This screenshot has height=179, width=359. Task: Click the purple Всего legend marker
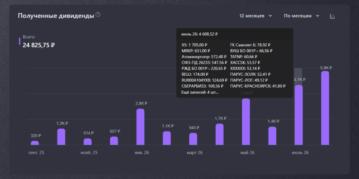point(20,41)
